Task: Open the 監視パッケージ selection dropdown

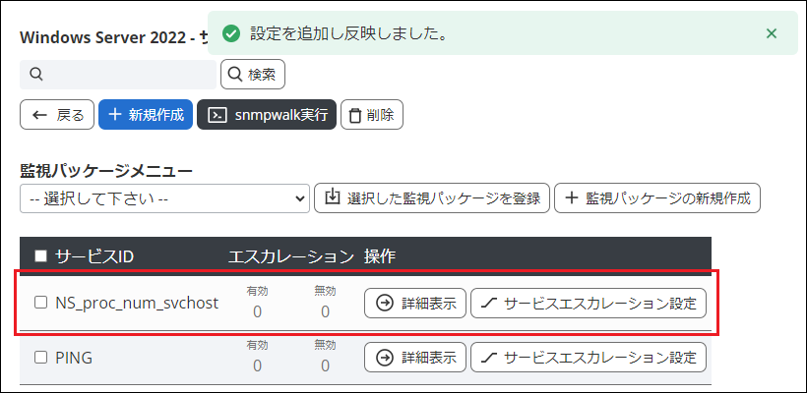Action: (164, 197)
